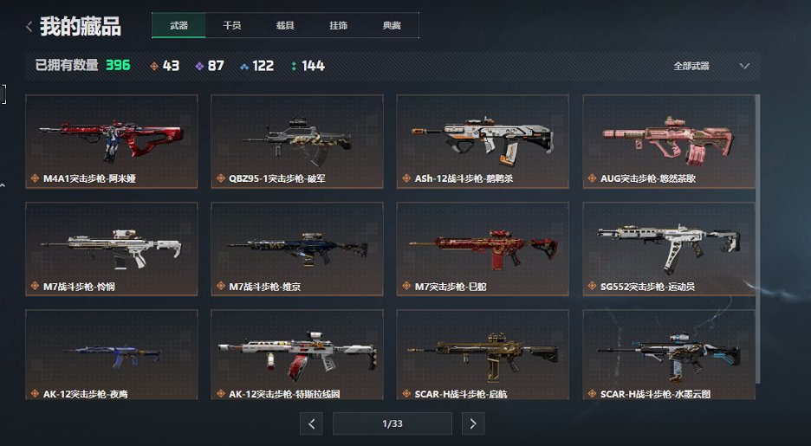Go back using arrow beside 我的藏品
The image size is (811, 446).
click(x=29, y=26)
